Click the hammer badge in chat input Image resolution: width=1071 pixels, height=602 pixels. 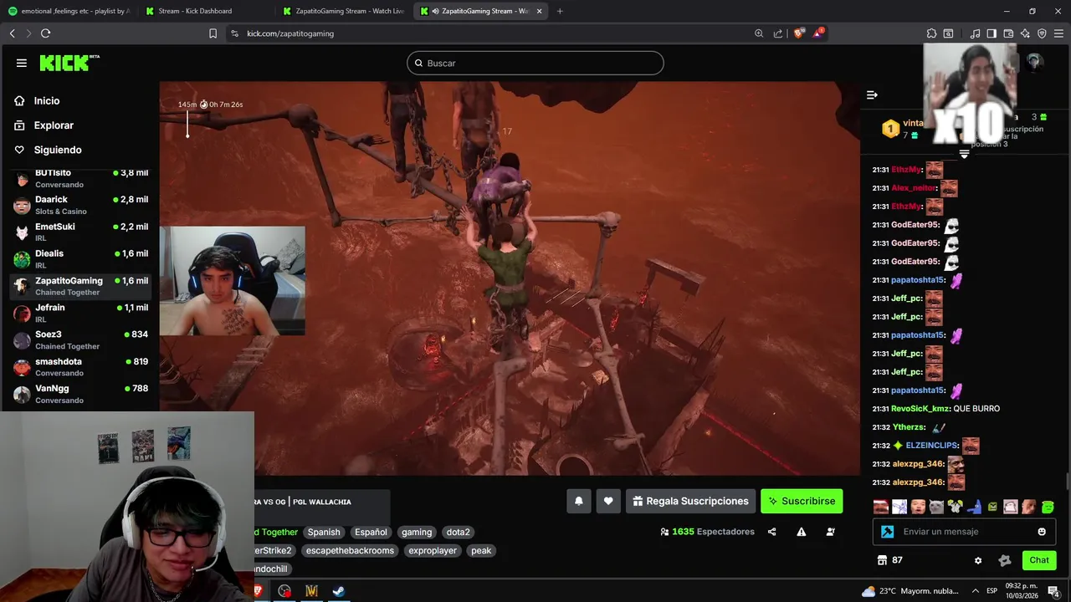point(888,531)
